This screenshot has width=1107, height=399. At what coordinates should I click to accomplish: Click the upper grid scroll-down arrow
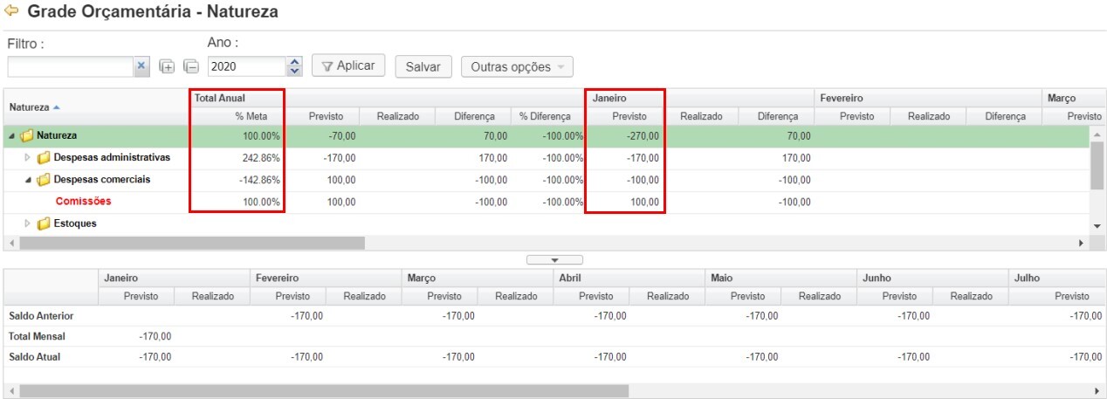point(1097,226)
